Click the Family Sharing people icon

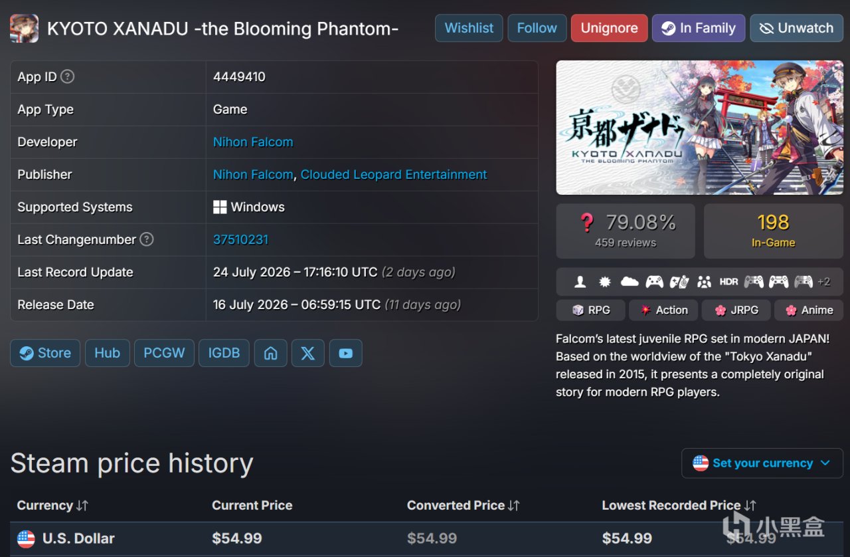click(704, 282)
